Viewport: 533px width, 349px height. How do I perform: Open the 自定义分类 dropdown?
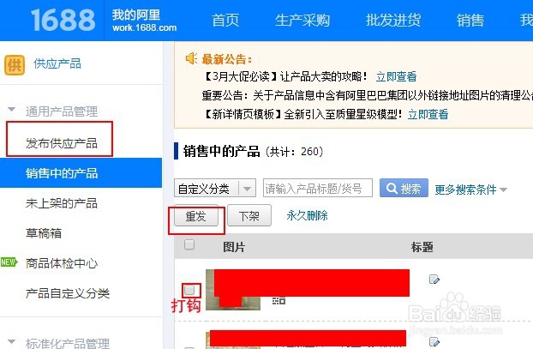tap(215, 188)
